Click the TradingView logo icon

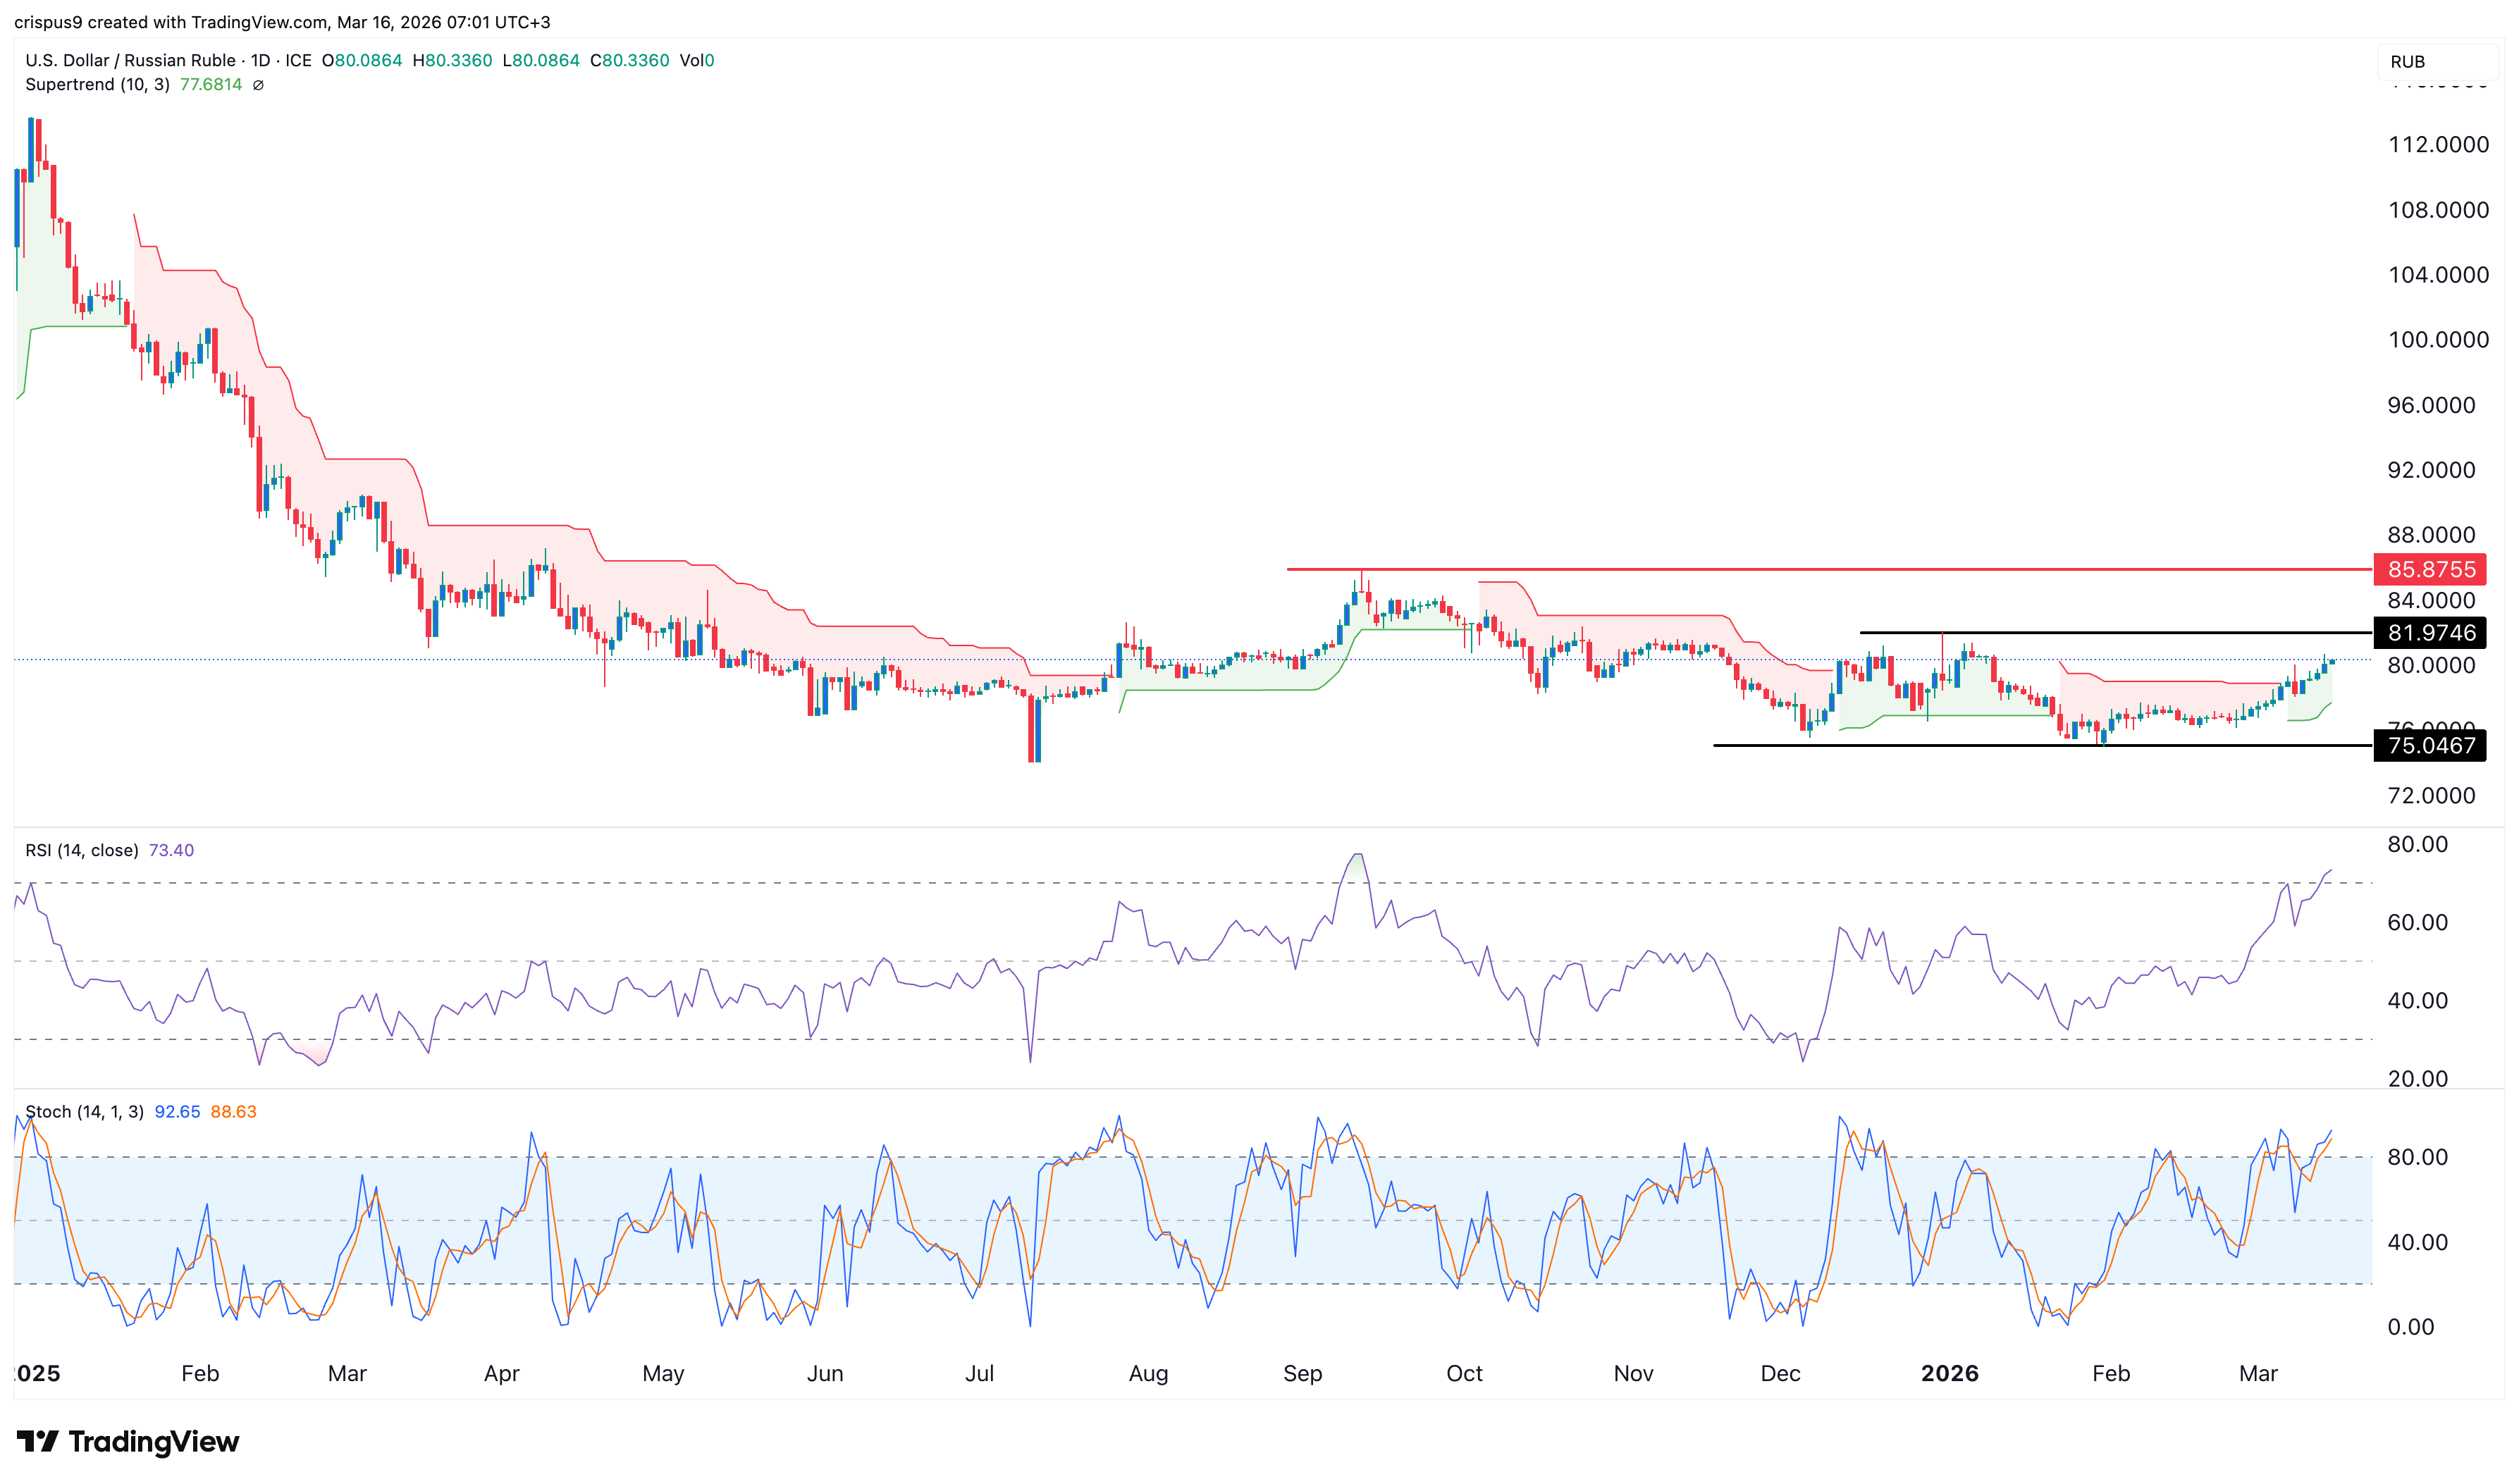tap(37, 1441)
